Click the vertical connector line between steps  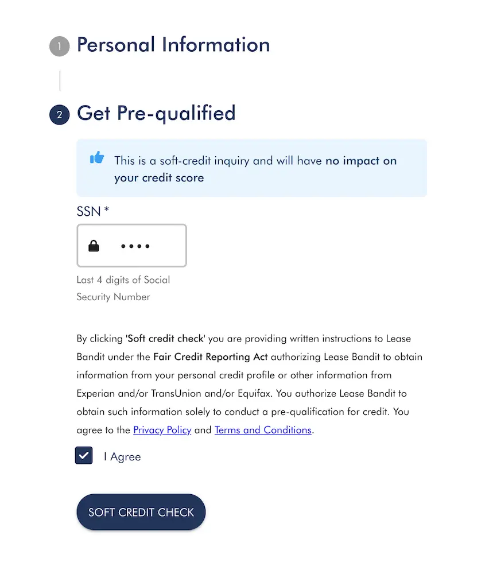[x=60, y=81]
